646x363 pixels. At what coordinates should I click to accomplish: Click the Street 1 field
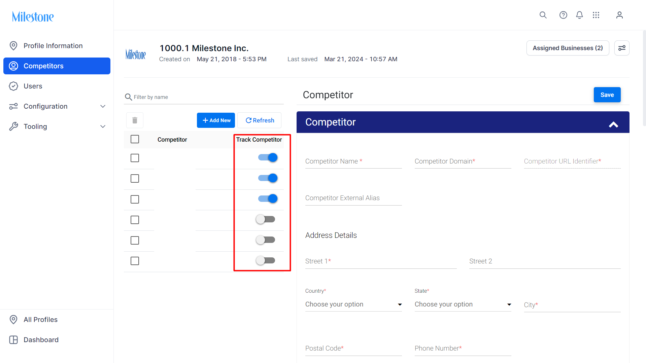(x=381, y=261)
